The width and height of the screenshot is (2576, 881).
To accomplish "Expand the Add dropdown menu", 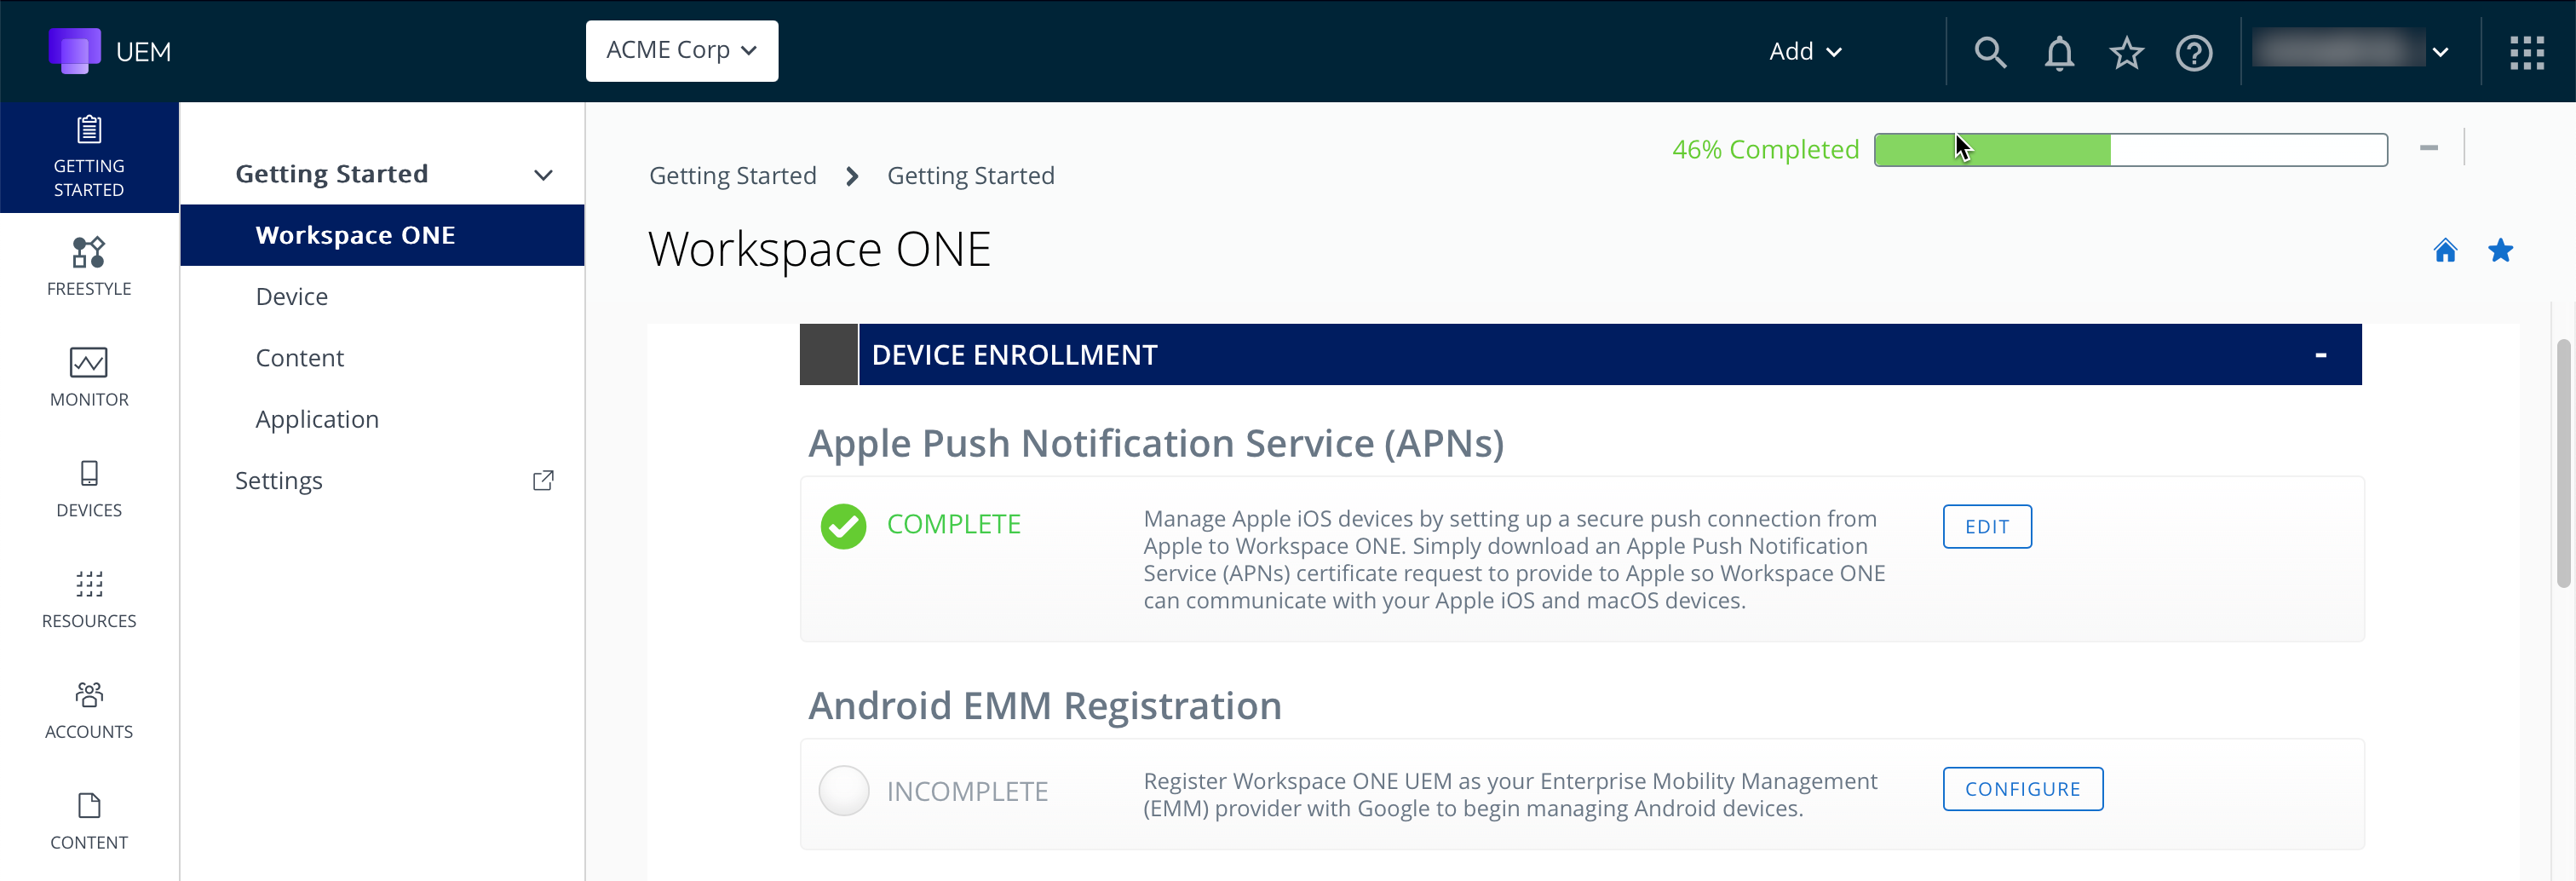I will (x=1804, y=52).
